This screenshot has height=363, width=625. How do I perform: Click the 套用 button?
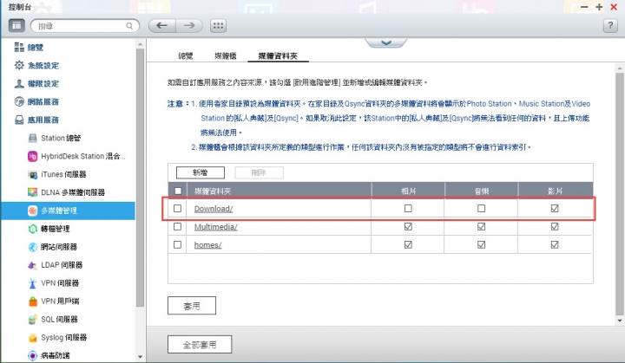pyautogui.click(x=192, y=306)
